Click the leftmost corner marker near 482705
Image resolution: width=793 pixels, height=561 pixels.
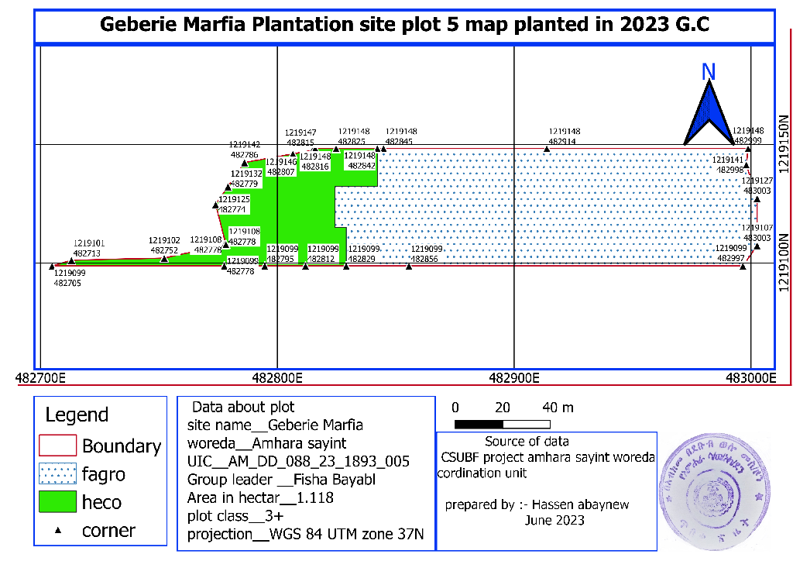coord(52,266)
